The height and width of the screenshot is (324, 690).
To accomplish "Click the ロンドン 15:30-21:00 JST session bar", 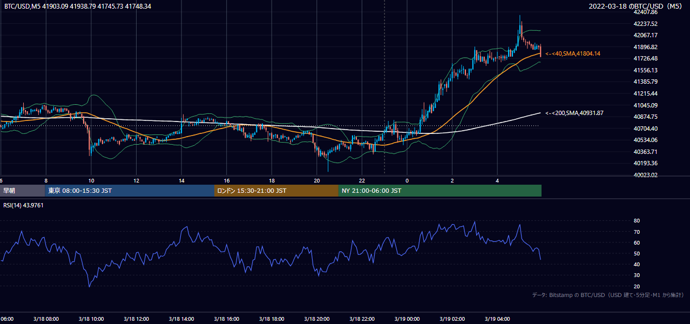I will pos(276,191).
